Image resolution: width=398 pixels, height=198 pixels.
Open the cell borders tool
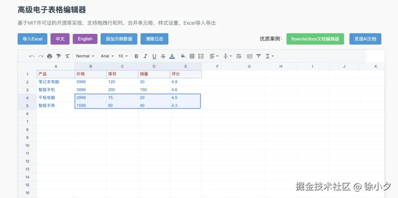click(x=192, y=56)
